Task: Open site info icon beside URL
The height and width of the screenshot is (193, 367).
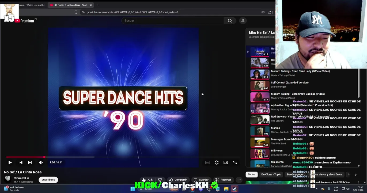Action: point(83,12)
